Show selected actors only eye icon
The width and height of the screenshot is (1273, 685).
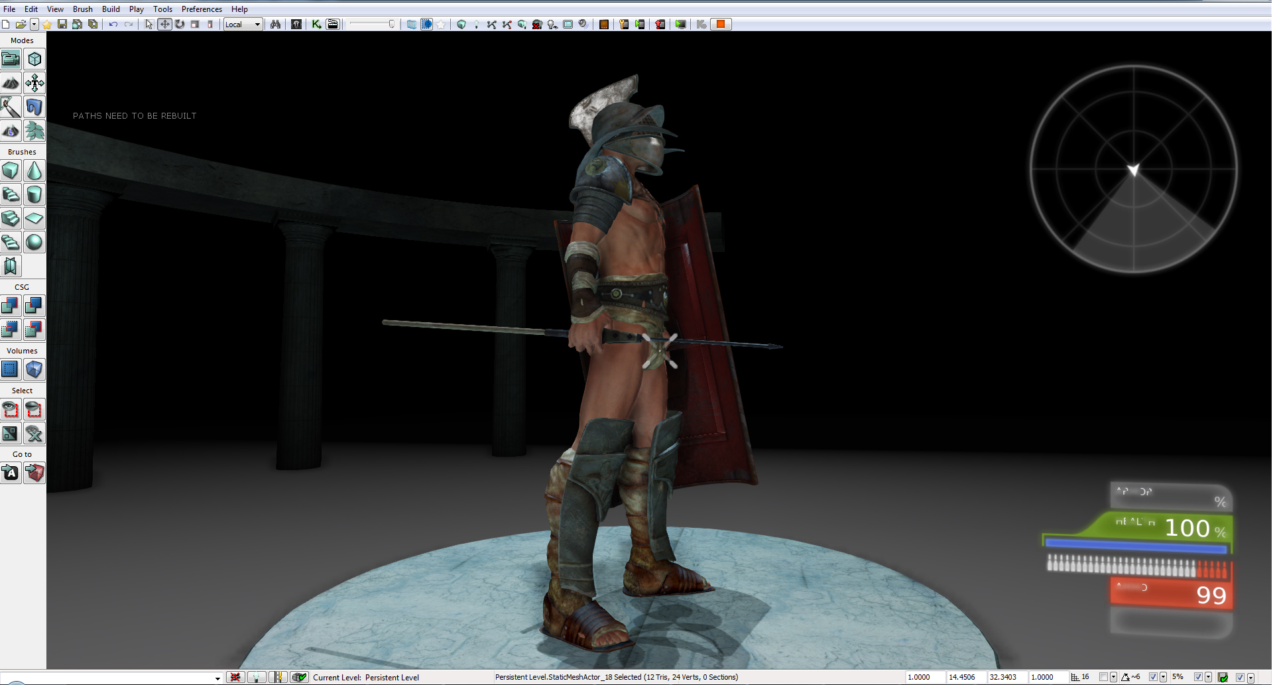pos(11,410)
